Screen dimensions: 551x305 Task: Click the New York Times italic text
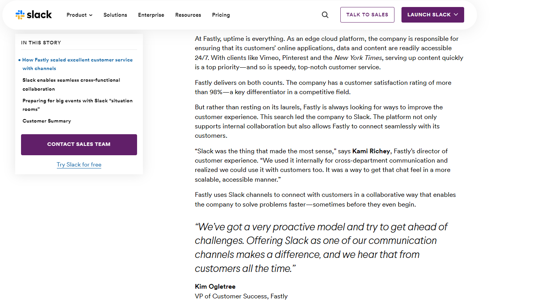pyautogui.click(x=358, y=58)
